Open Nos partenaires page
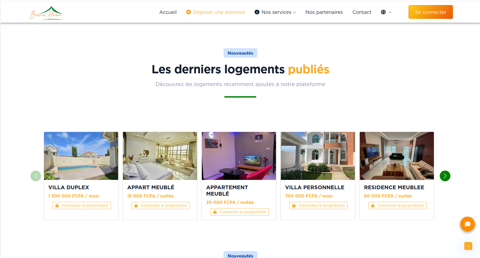480x258 pixels. (324, 12)
